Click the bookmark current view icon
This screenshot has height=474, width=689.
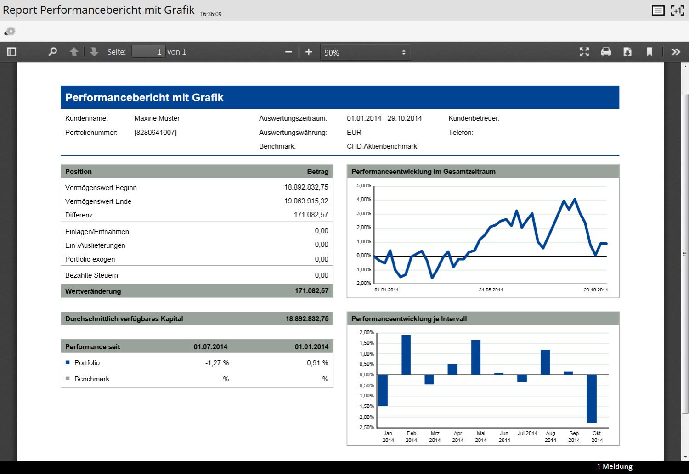tap(649, 52)
